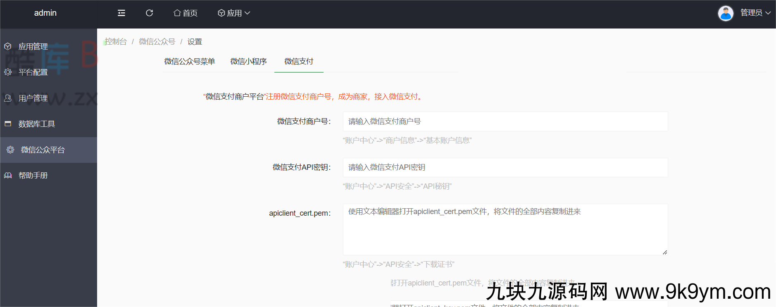
Task: Click the 微信公众平台 gear icon
Action: tap(10, 150)
